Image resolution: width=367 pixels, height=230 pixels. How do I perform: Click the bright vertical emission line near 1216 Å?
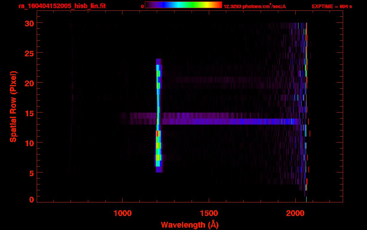(158, 115)
